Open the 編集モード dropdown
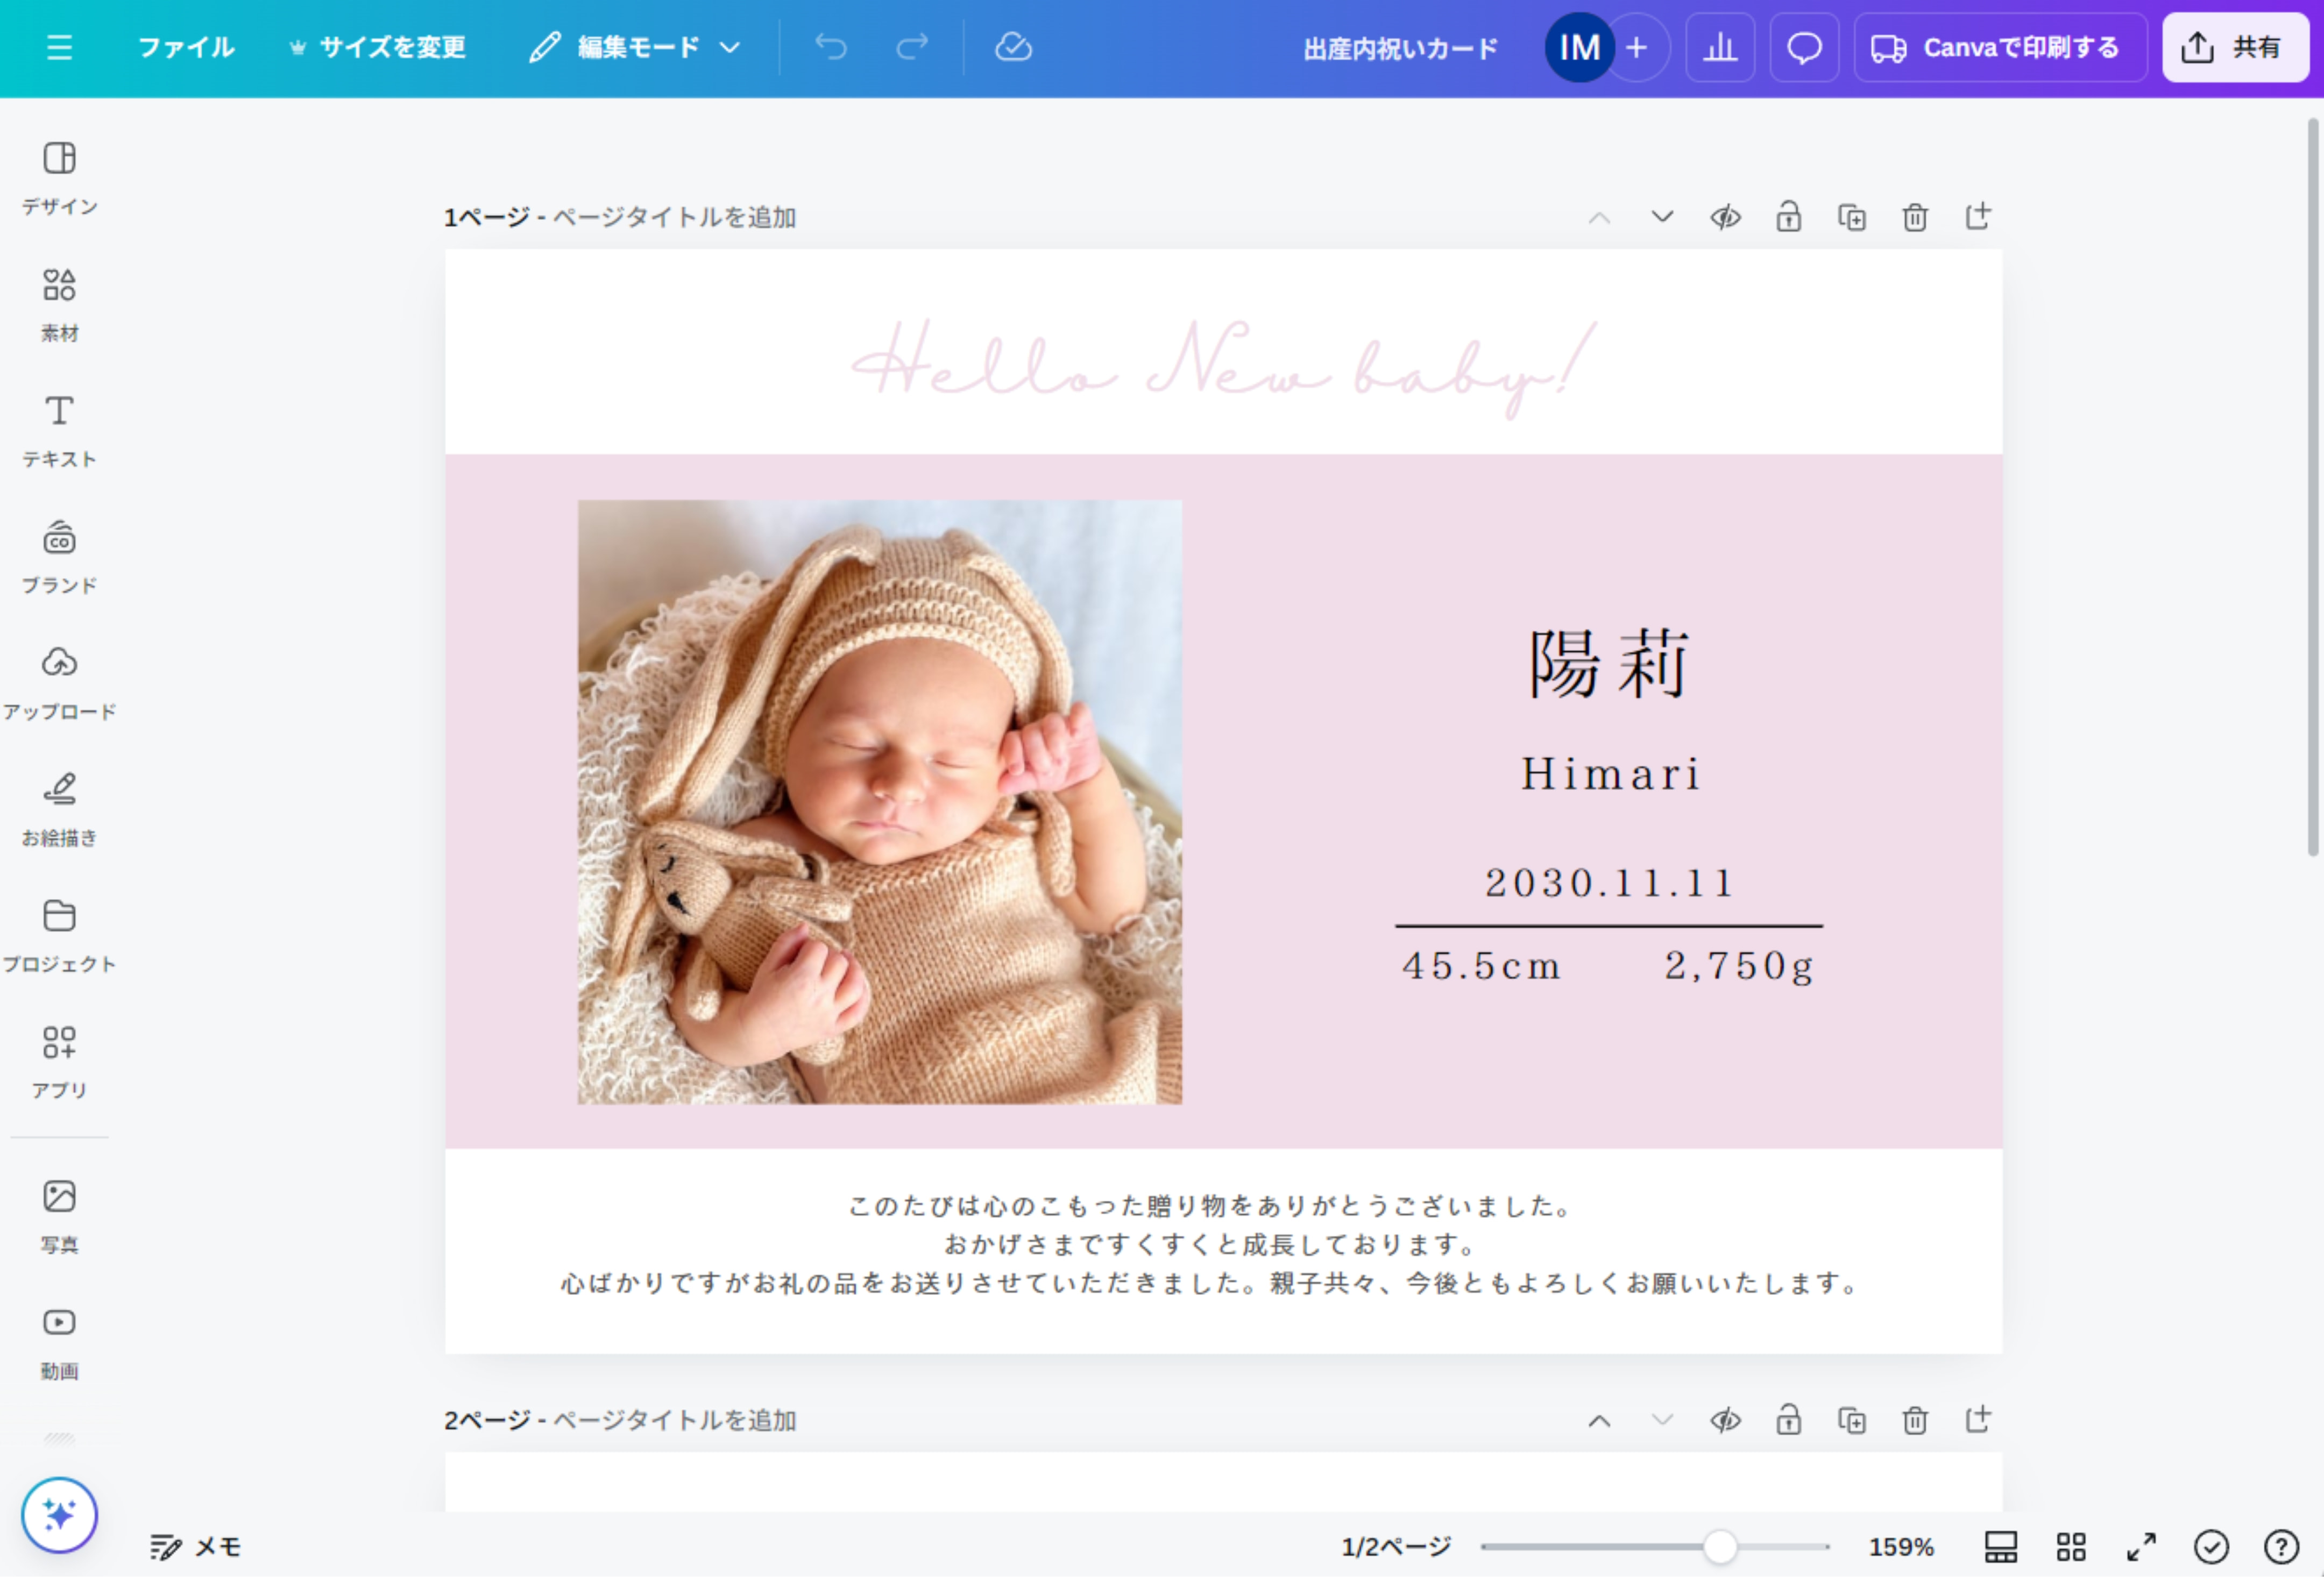Viewport: 2324px width, 1581px height. point(636,47)
